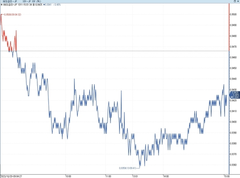Click the -0.48% change value in the legend
The height and width of the screenshot is (178, 240).
tap(57, 5)
